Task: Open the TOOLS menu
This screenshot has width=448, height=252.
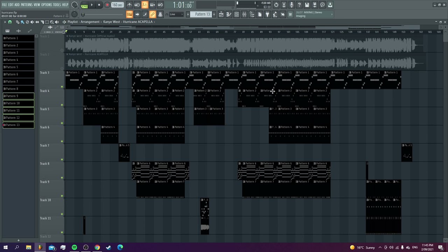Action: [57, 5]
